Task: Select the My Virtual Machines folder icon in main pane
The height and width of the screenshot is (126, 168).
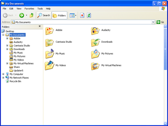Action: (95, 66)
